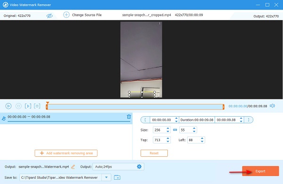283x184 pixels.
Task: Increase the height size 55
Action: coord(194,128)
